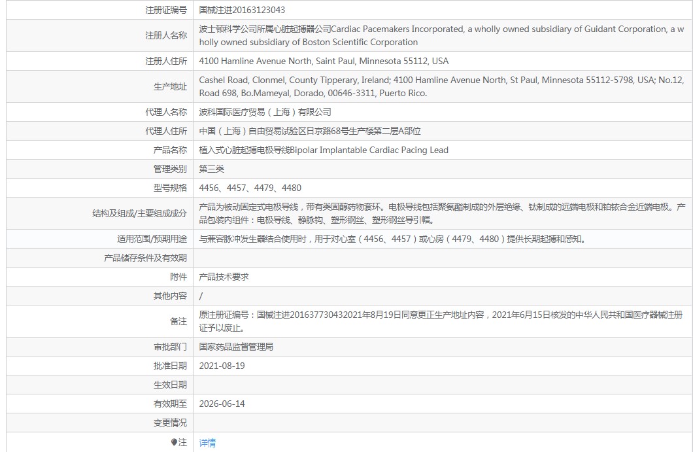This screenshot has height=452, width=693.
Task: Click the 4456、4457、4479、4480 model numbers
Action: click(x=250, y=188)
